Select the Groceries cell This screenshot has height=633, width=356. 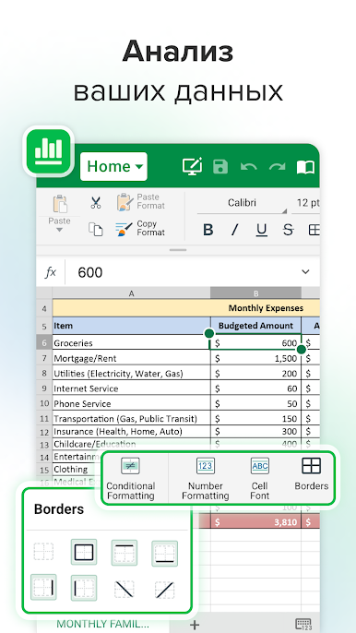pyautogui.click(x=132, y=342)
